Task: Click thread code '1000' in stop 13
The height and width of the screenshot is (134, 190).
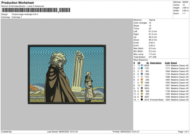Action: pyautogui.click(x=168, y=100)
